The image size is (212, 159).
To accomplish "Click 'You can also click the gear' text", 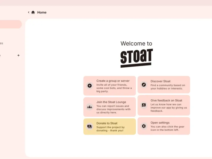I will (x=167, y=127).
